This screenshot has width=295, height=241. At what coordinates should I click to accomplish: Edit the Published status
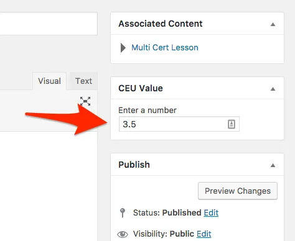[x=211, y=212]
